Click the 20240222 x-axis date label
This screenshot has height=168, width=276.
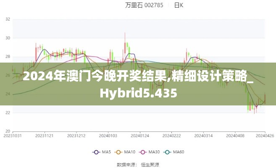(x=171, y=136)
